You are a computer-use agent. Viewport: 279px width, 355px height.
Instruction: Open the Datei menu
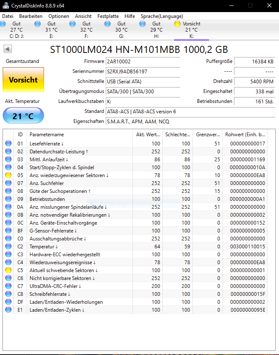[7, 16]
